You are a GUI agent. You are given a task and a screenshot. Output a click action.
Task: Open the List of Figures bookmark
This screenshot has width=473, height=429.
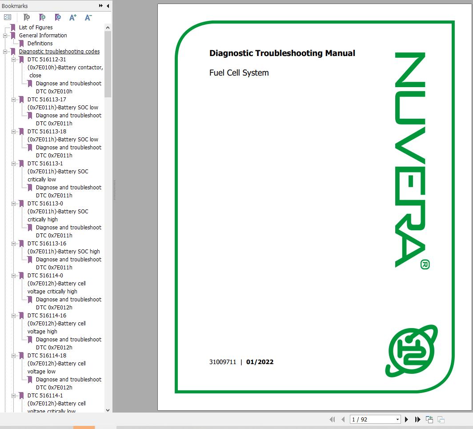[36, 28]
